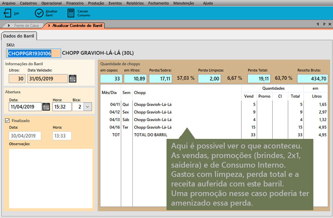The height and width of the screenshot is (218, 333).
Task: Click the Sair exit icon
Action: (x=7, y=13)
